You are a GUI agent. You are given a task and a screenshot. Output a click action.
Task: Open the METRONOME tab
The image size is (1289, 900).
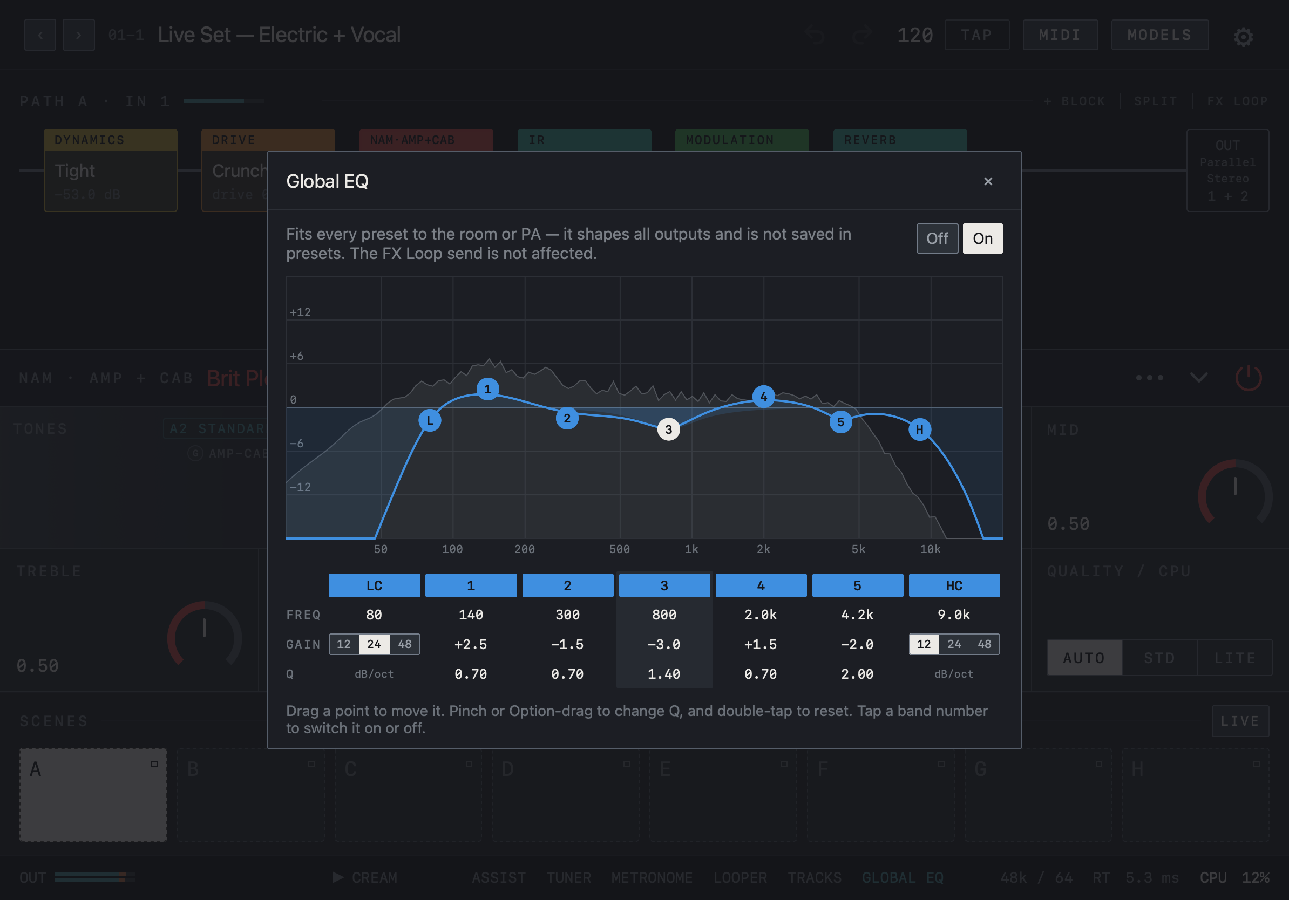coord(651,877)
